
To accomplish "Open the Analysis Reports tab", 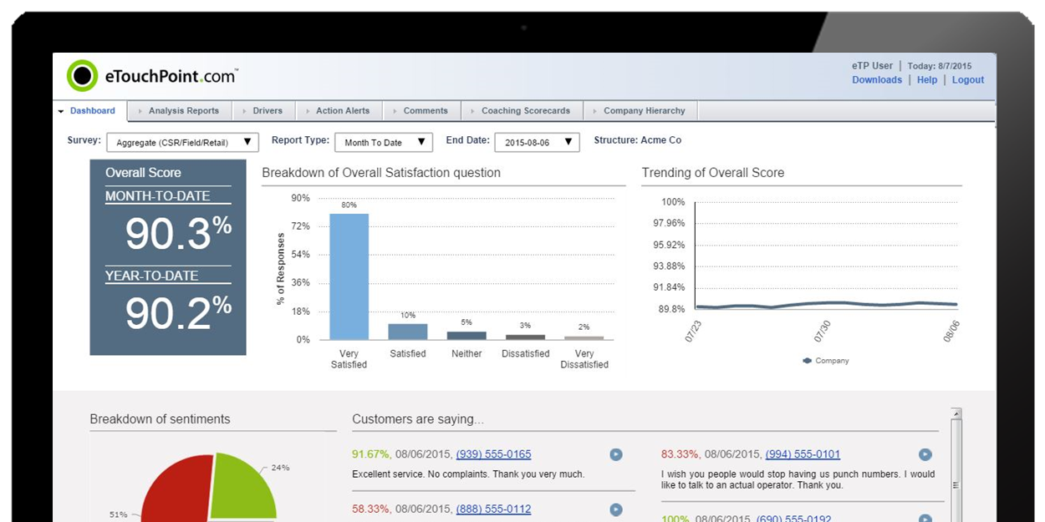I will [180, 111].
